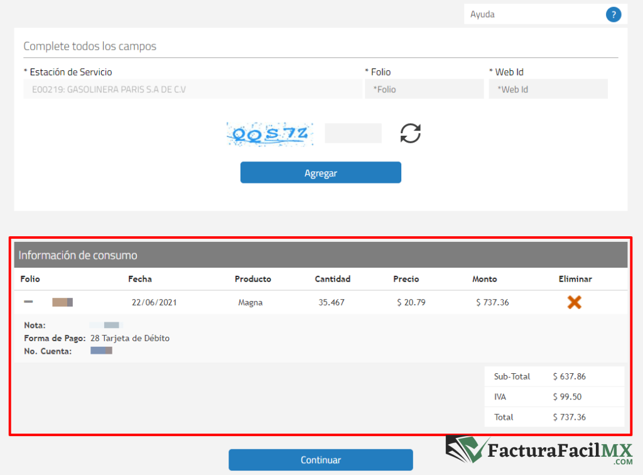The height and width of the screenshot is (475, 643).
Task: Click the 22/06/2021 date cell
Action: (154, 302)
